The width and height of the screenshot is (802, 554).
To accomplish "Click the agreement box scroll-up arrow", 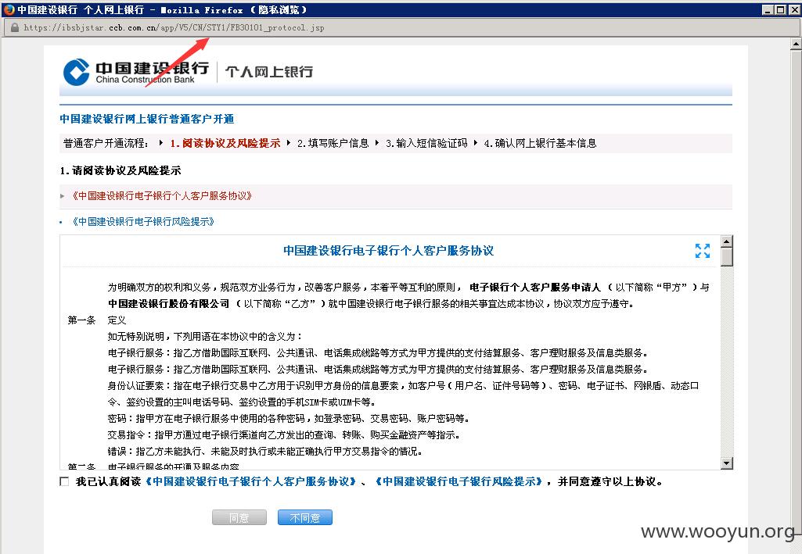I will pos(726,241).
